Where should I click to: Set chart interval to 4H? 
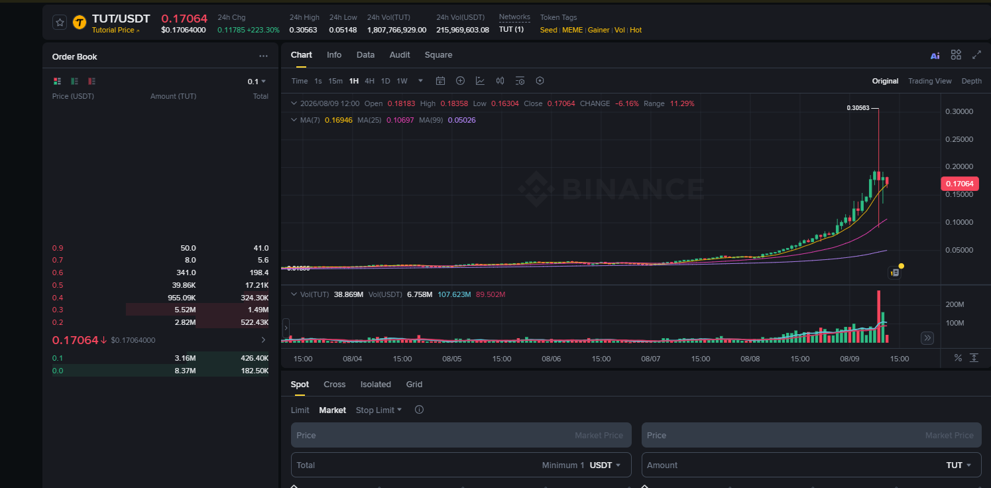pyautogui.click(x=369, y=81)
